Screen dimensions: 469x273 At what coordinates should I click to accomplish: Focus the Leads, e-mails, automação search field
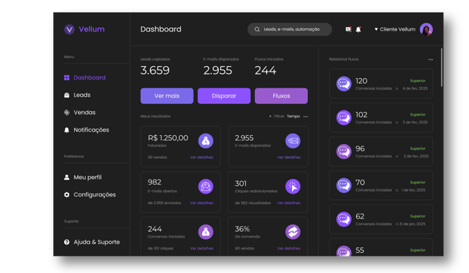[x=289, y=29]
